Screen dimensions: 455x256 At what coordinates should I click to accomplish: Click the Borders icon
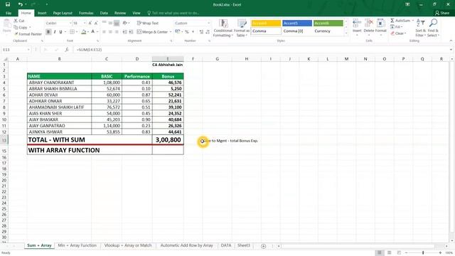click(x=72, y=31)
